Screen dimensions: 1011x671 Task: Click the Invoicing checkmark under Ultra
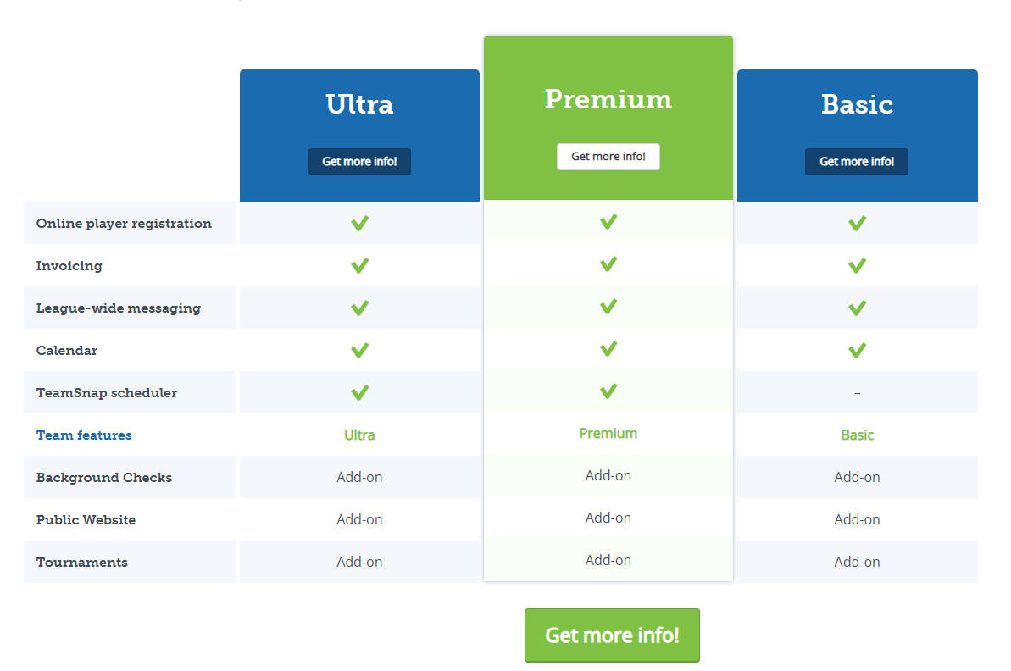click(359, 265)
